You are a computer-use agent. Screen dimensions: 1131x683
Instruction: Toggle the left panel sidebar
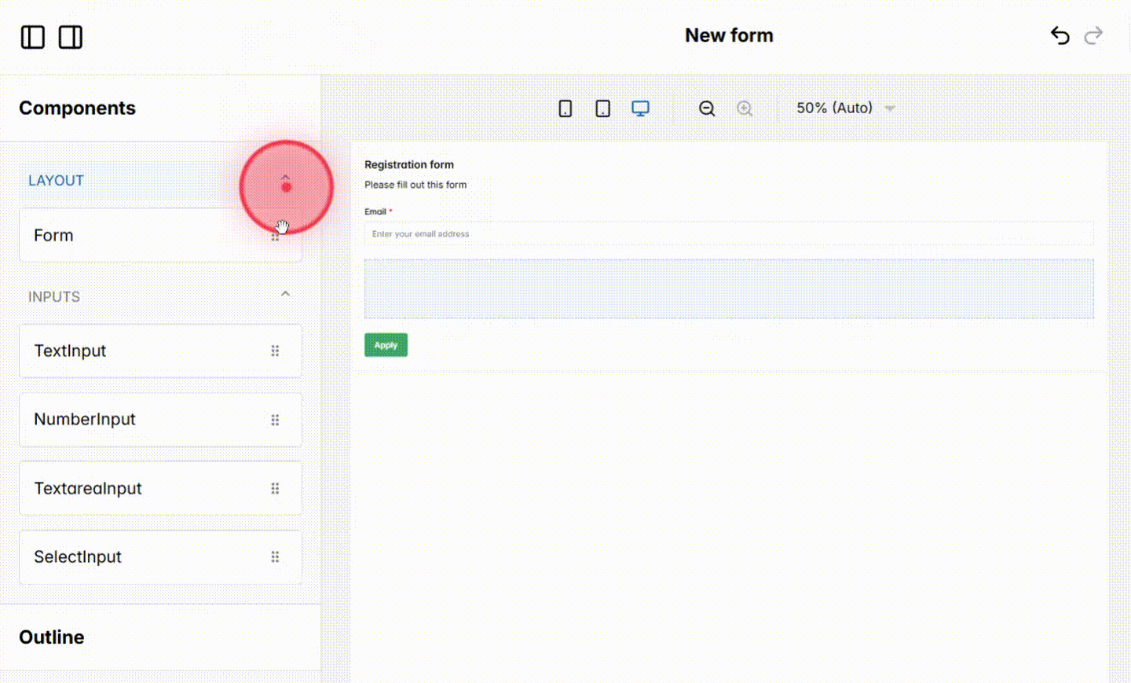click(32, 37)
